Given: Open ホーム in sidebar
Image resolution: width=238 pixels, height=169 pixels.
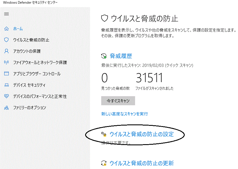Looking at the screenshot, I should [x=18, y=28].
